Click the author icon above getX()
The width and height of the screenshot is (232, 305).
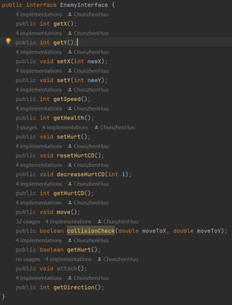pos(70,14)
